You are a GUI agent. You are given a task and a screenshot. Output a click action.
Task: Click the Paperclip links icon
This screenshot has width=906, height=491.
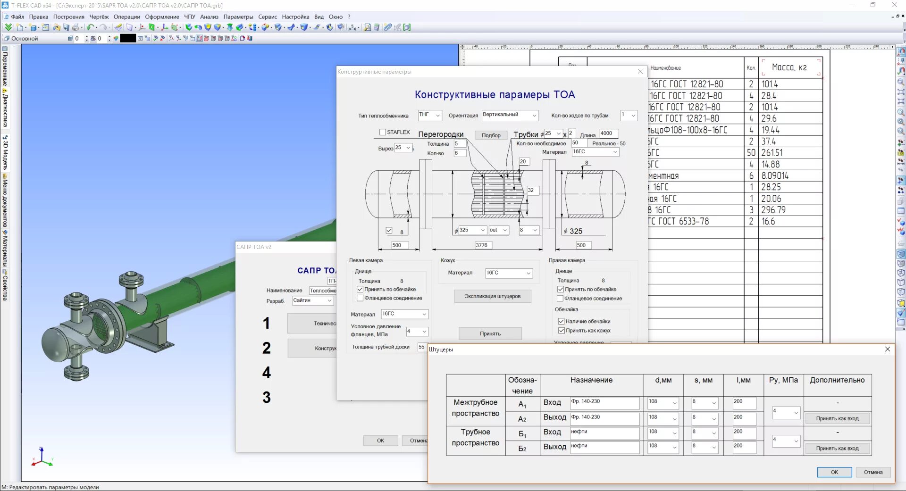(387, 27)
